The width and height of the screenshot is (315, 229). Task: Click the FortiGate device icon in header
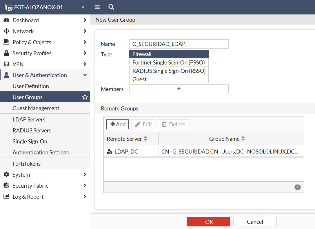9,7
